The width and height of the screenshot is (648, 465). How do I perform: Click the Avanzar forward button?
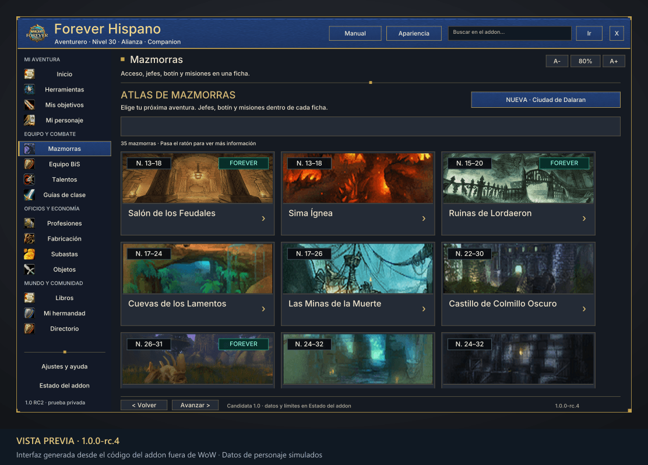click(x=195, y=405)
